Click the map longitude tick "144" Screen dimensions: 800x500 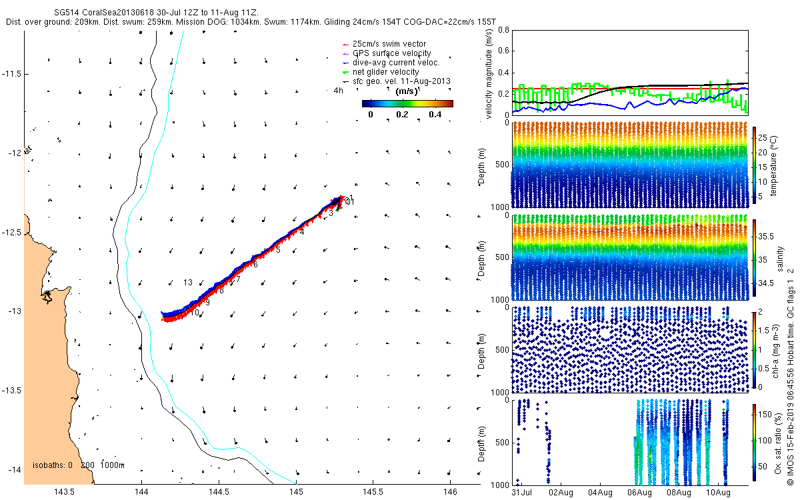click(141, 491)
